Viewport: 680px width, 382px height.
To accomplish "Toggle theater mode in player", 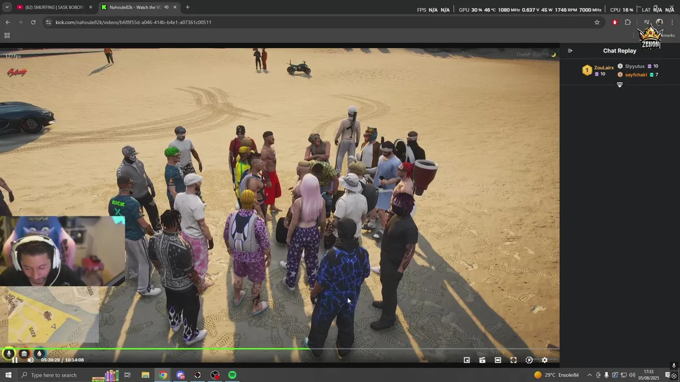I will pyautogui.click(x=498, y=360).
